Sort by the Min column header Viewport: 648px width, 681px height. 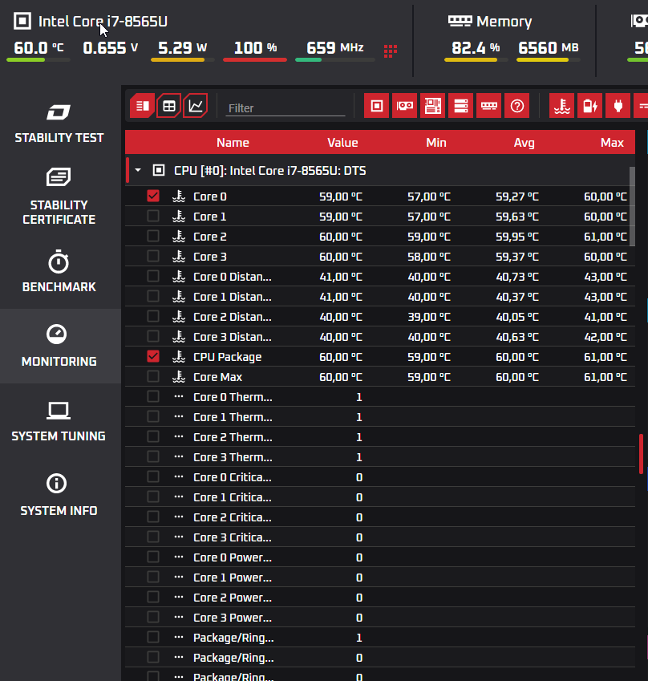(436, 143)
